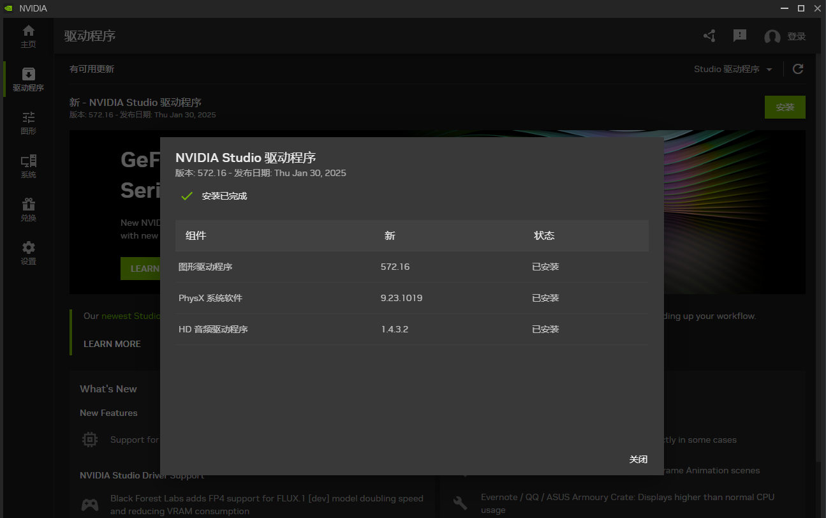The height and width of the screenshot is (518, 826).
Task: Click 已安装 status for PhysX row
Action: 545,298
